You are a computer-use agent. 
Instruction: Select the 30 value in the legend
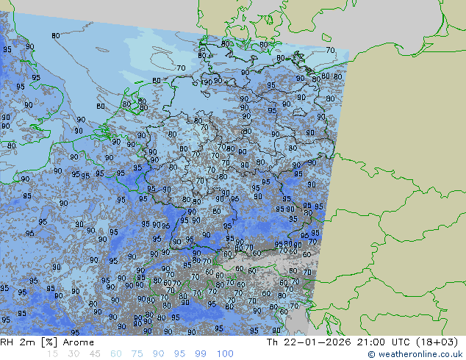click(x=74, y=354)
